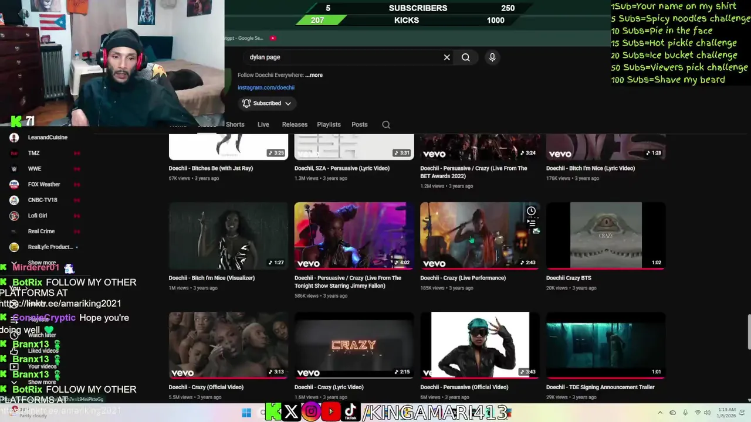Image resolution: width=751 pixels, height=422 pixels.
Task: Open channel search icon beside Posts tab
Action: [386, 125]
